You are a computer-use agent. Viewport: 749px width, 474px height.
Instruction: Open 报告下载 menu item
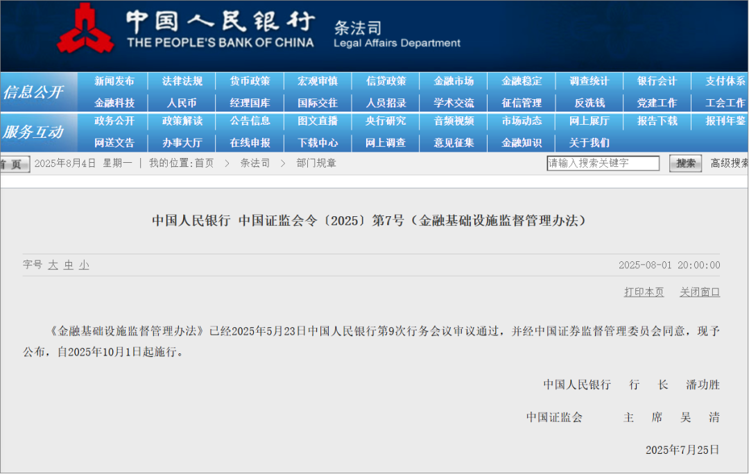[657, 121]
